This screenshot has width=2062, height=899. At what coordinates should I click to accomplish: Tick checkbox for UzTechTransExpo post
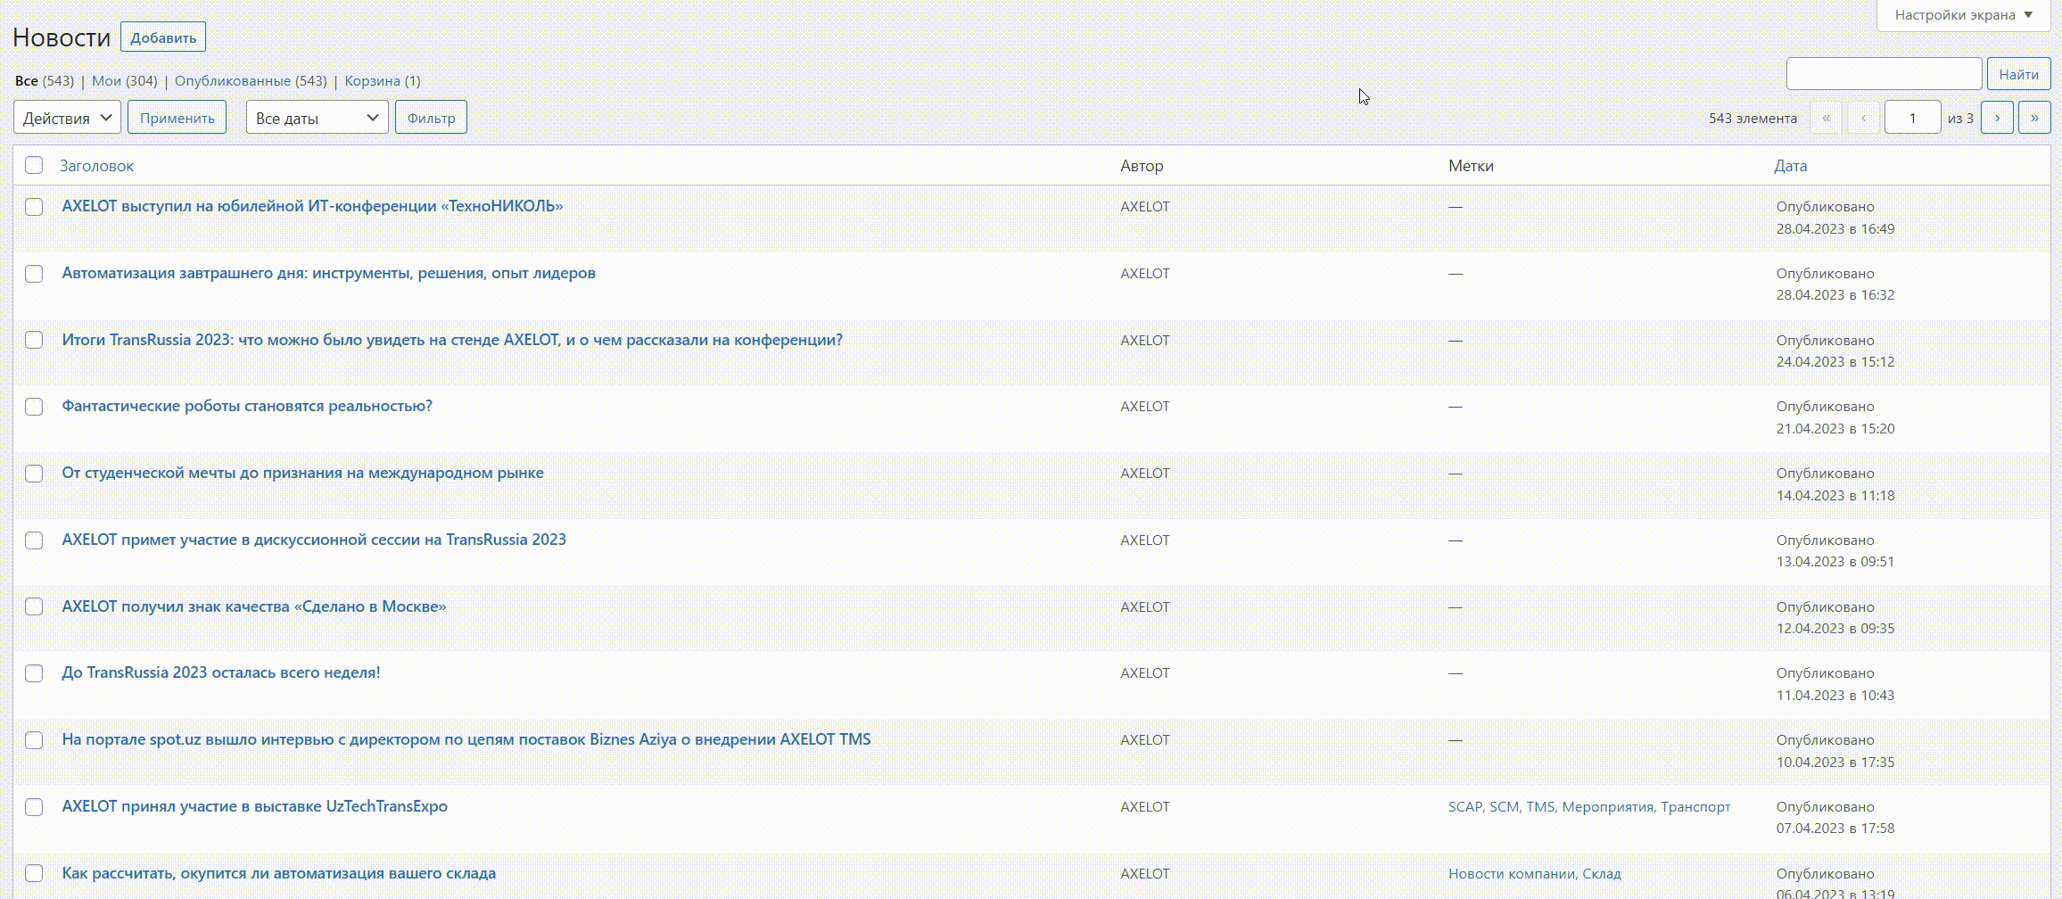[34, 807]
